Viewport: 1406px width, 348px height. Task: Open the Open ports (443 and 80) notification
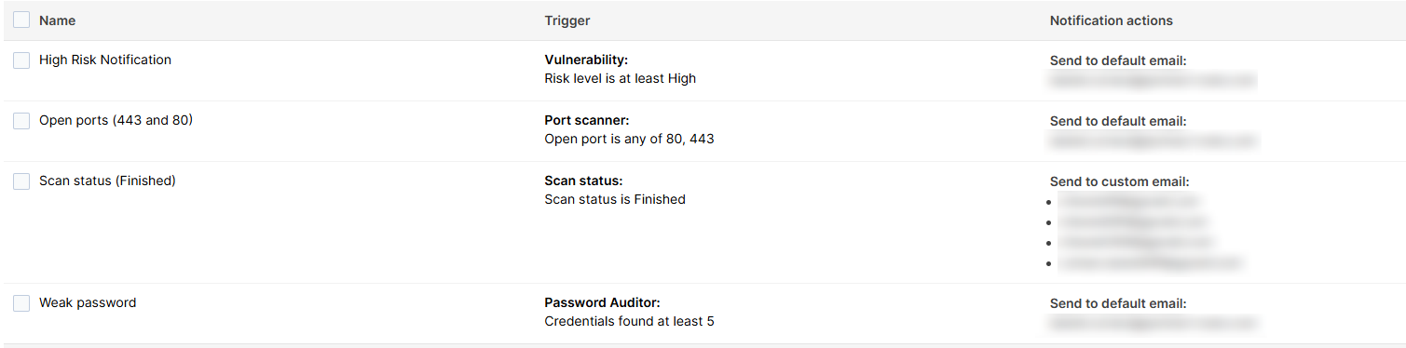pyautogui.click(x=116, y=120)
